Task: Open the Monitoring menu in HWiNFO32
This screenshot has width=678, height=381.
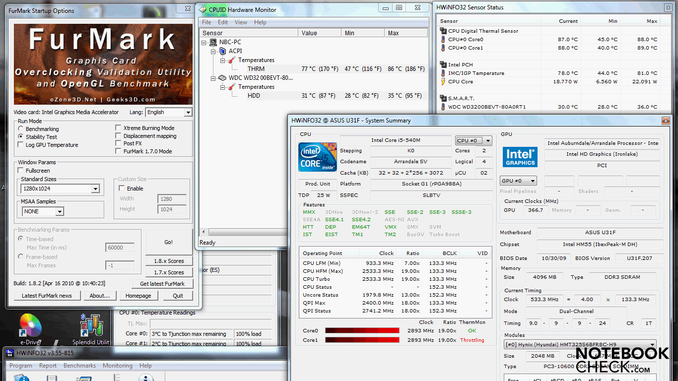Action: point(118,366)
